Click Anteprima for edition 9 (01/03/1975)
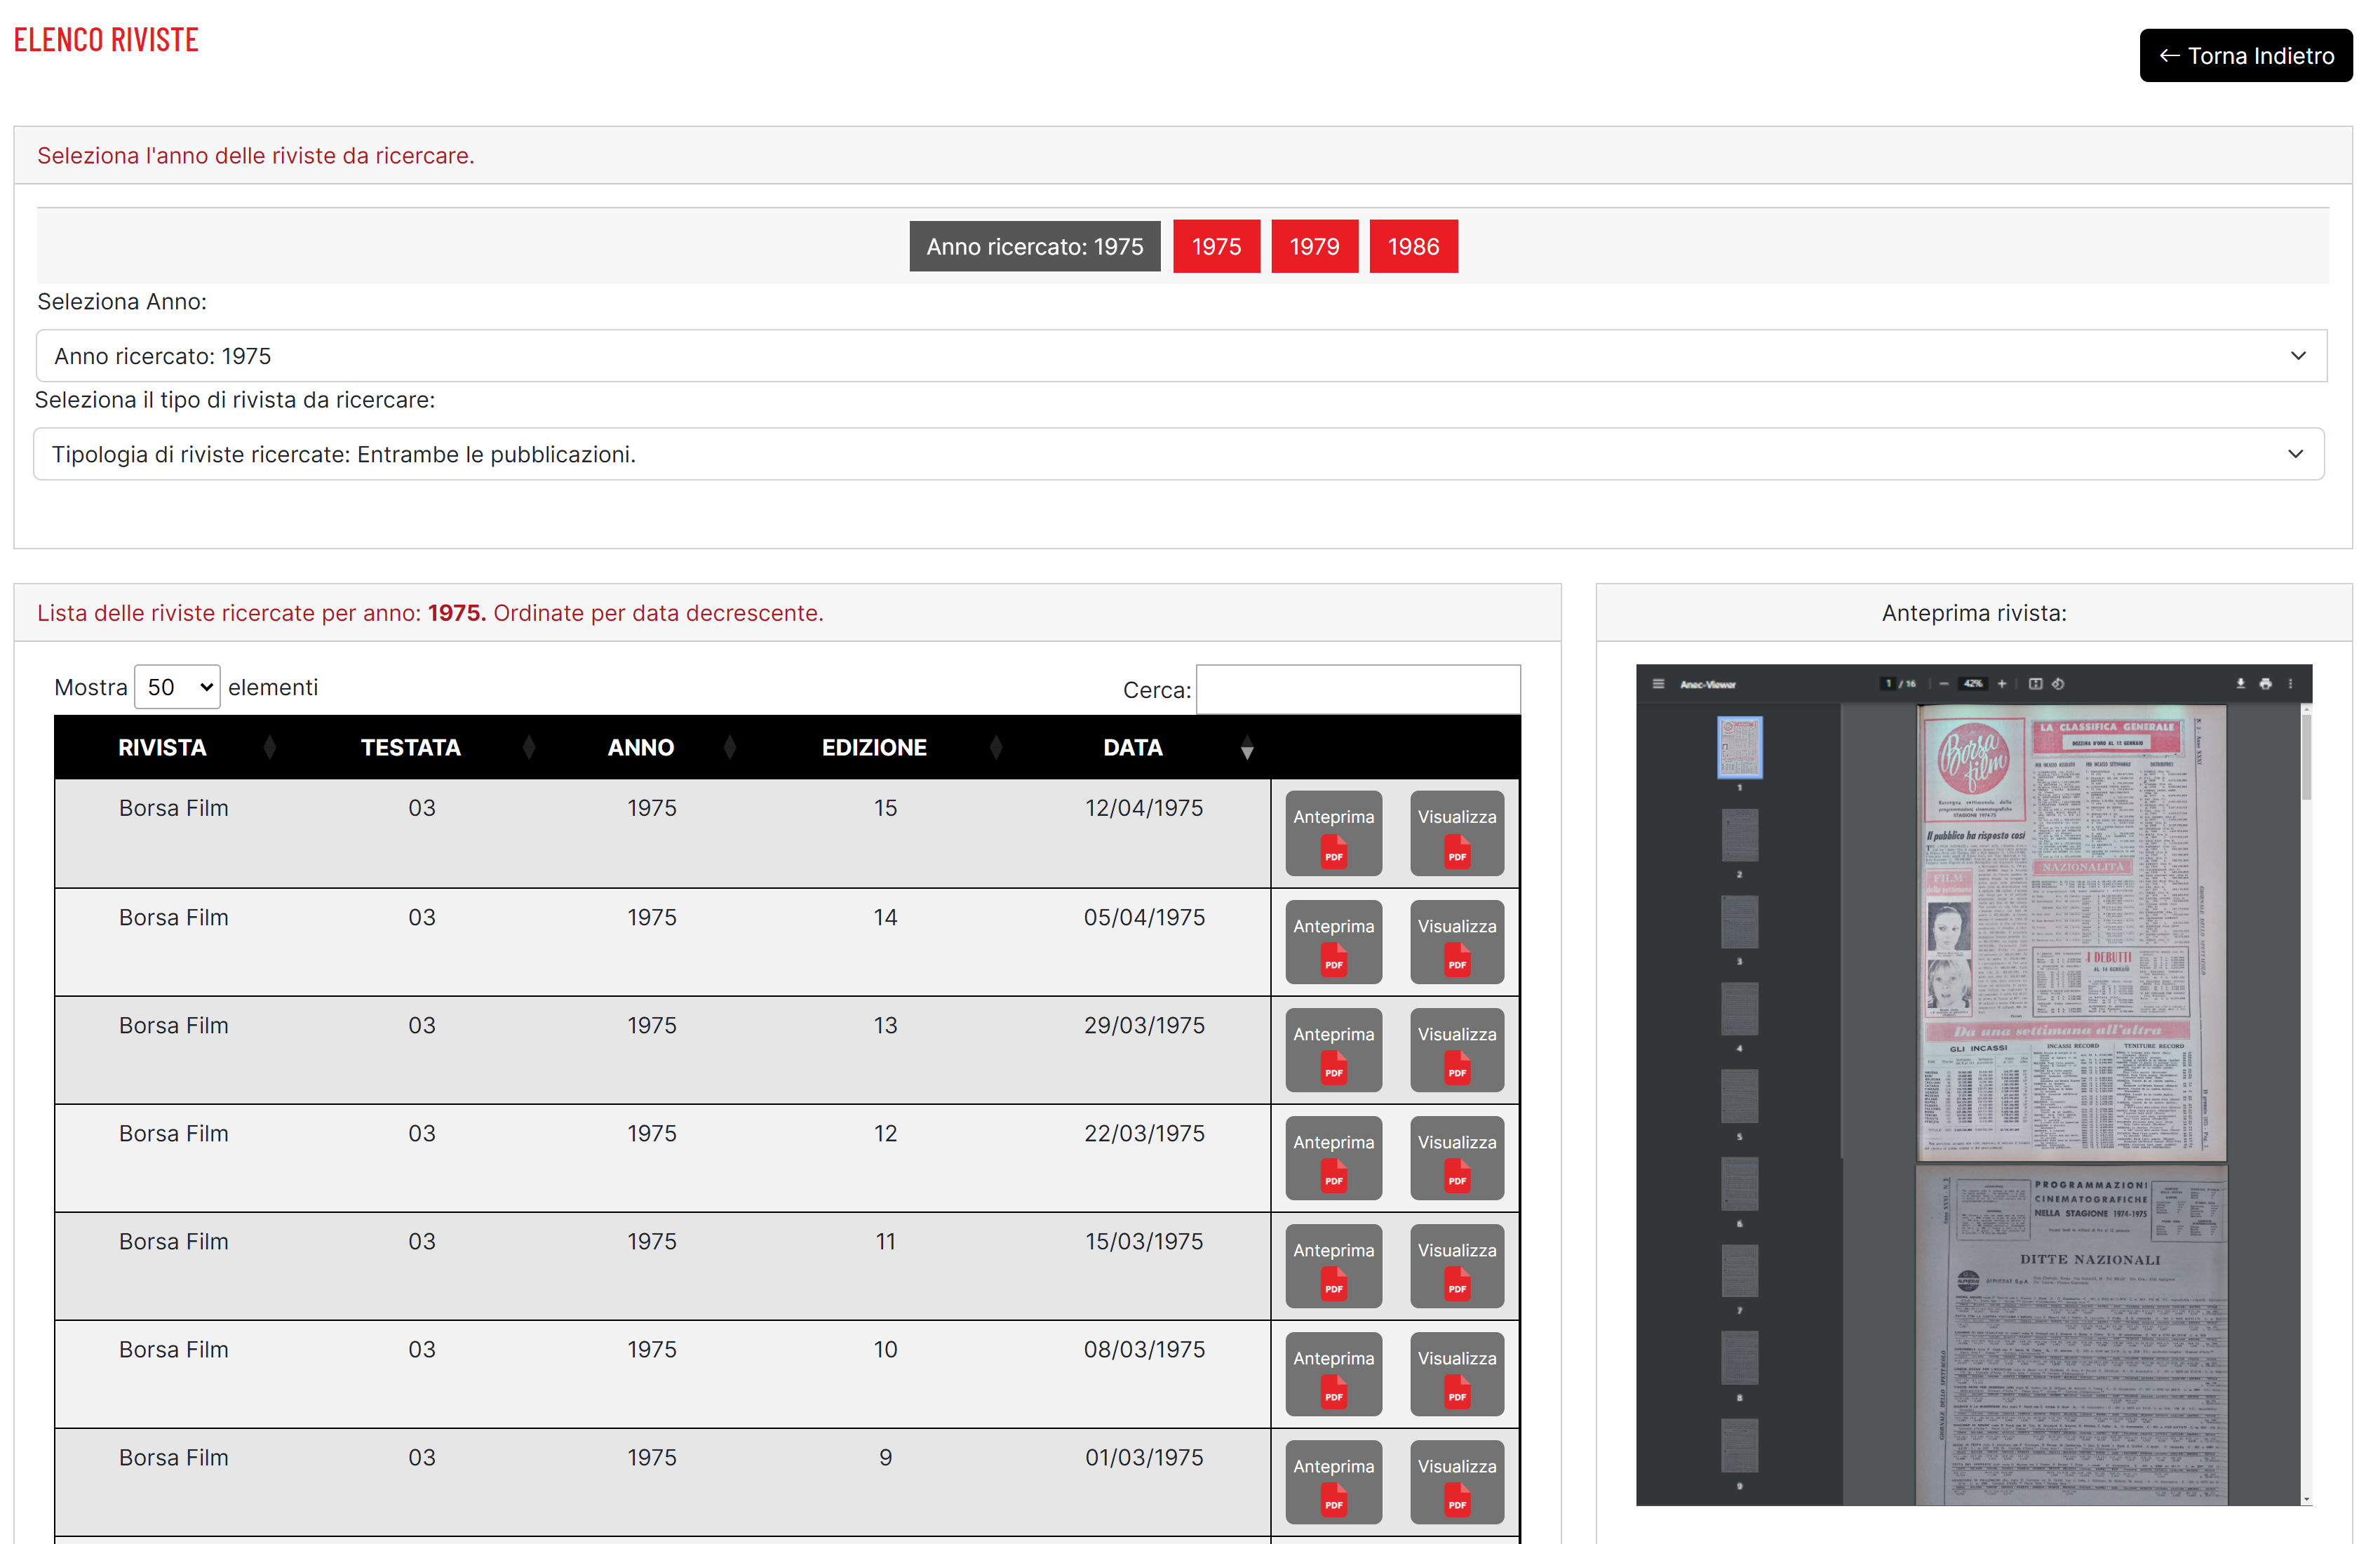 (x=1333, y=1482)
